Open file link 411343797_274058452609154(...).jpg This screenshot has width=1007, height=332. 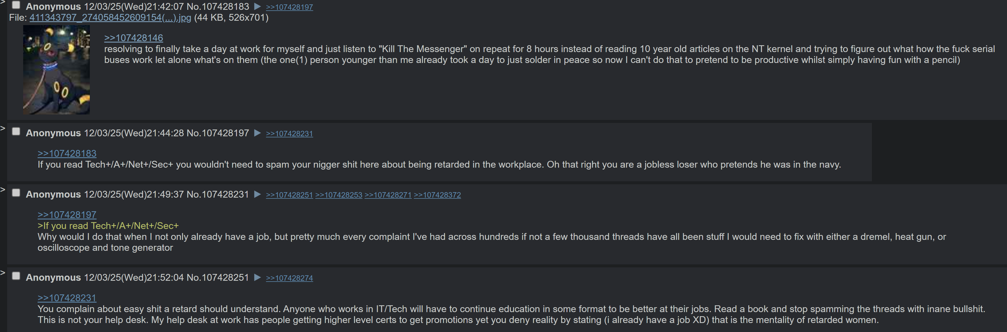click(x=110, y=18)
